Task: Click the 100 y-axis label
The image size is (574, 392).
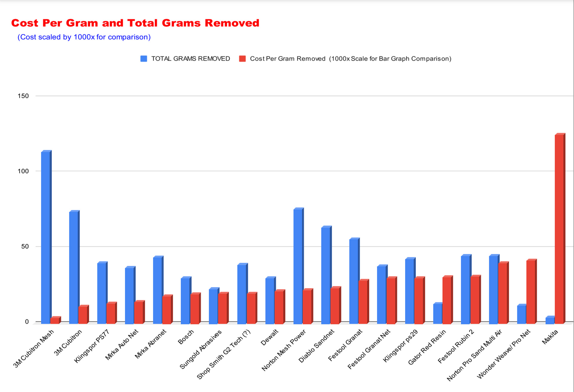Action: pos(23,171)
